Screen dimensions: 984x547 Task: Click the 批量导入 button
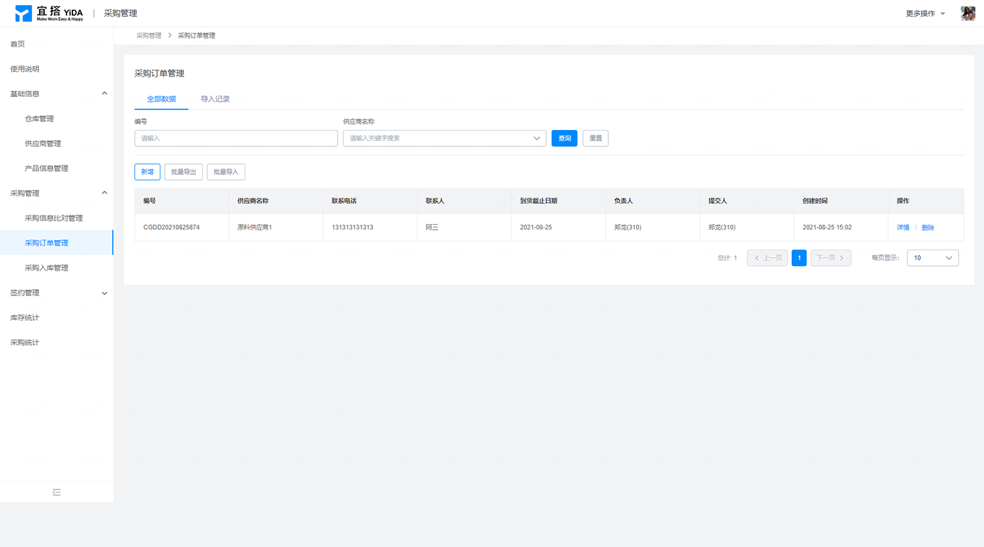click(226, 172)
